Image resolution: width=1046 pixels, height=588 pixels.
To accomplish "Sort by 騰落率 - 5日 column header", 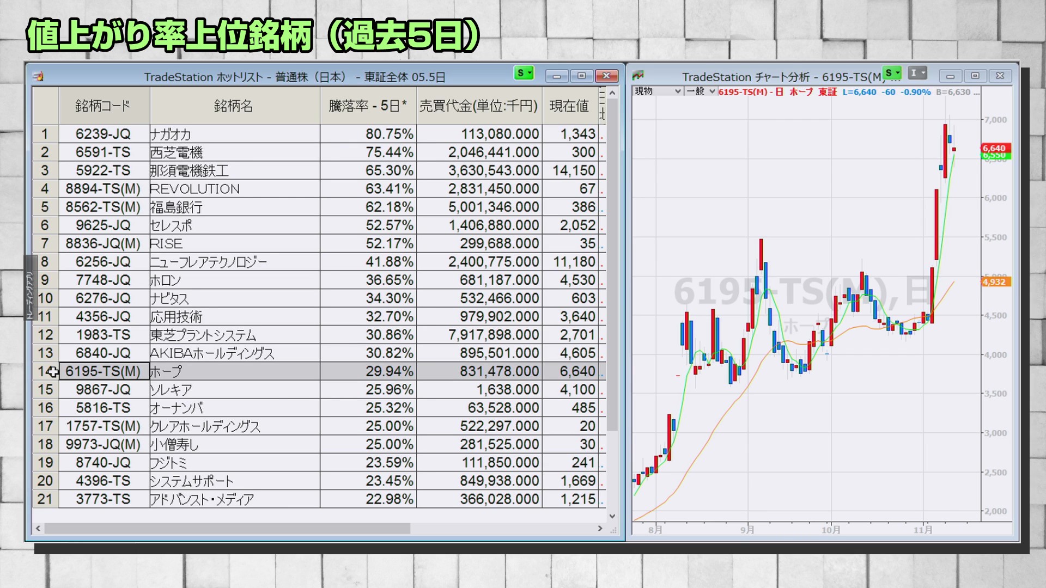I will coord(368,106).
